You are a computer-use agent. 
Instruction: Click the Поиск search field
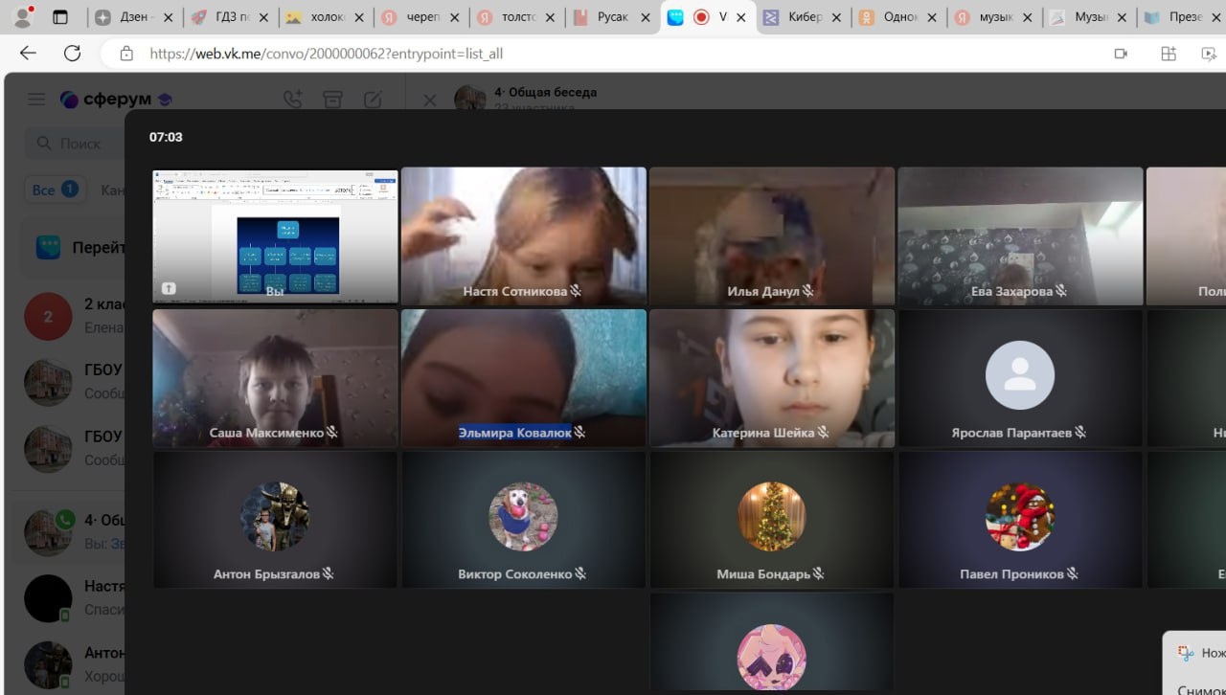point(75,144)
